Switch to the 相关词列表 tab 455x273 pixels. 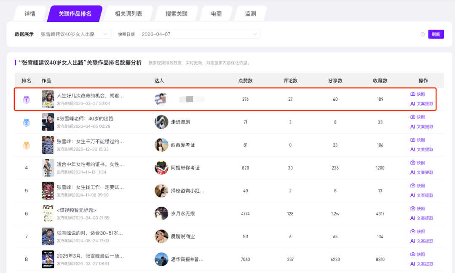pos(128,14)
